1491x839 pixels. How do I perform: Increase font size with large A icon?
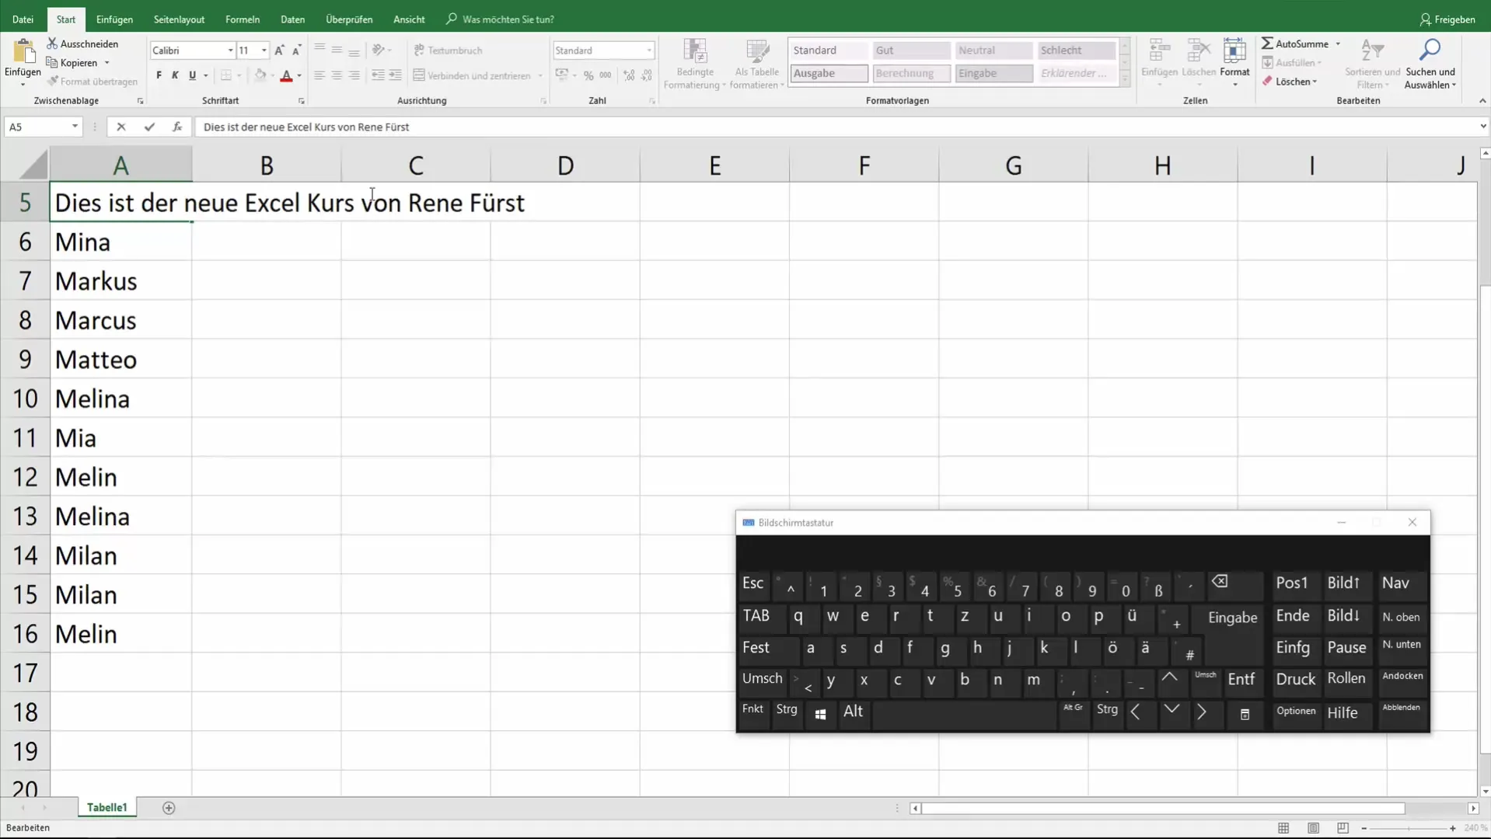coord(279,50)
